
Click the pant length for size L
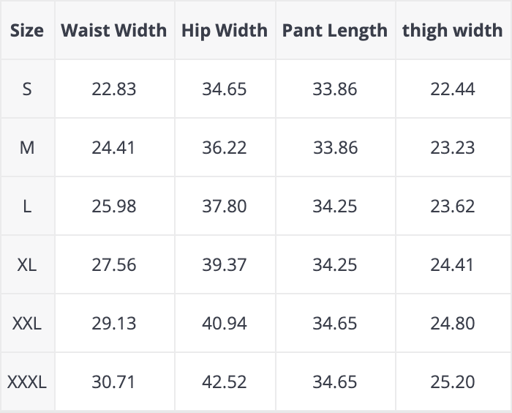[335, 206]
